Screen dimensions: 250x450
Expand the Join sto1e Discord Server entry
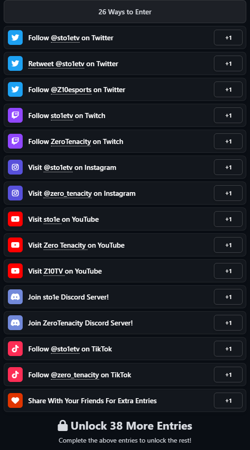(x=125, y=297)
